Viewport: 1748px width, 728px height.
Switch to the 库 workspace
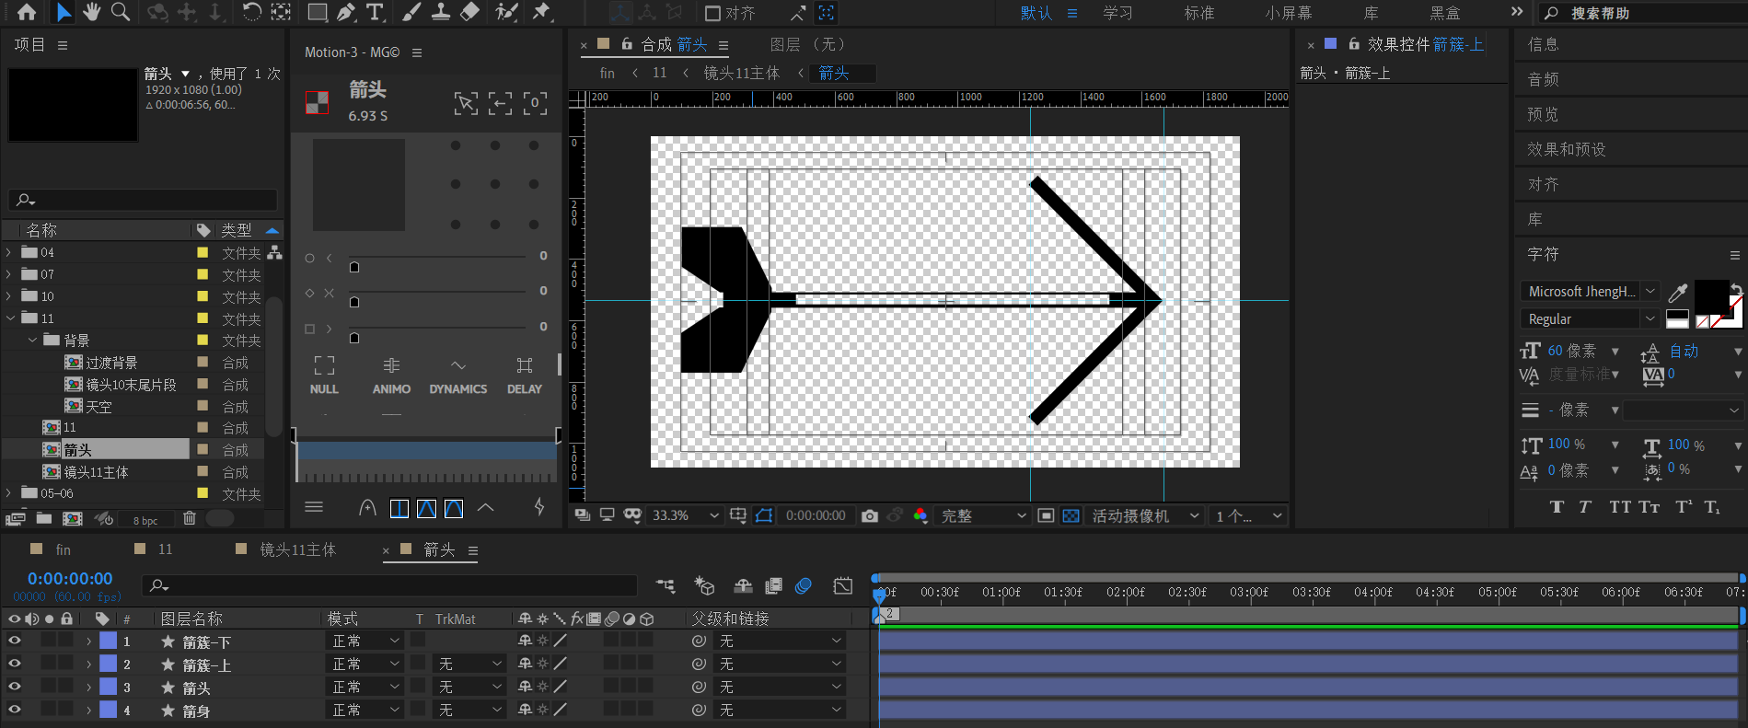click(x=1371, y=13)
